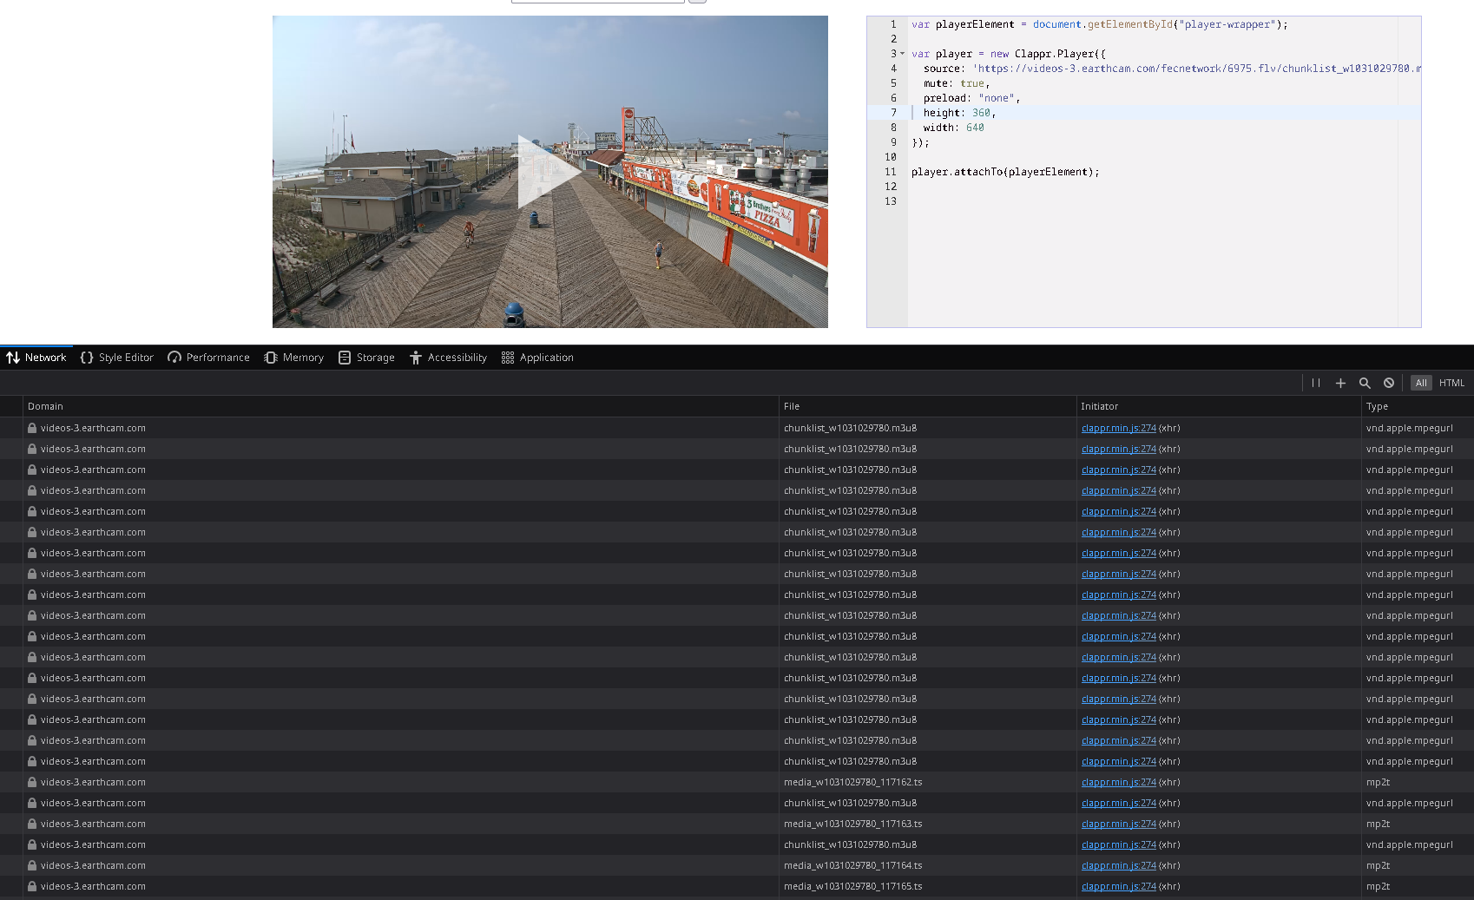Screen dimensions: 1474x900
Task: Pause recording network traffic
Action: pyautogui.click(x=1316, y=383)
